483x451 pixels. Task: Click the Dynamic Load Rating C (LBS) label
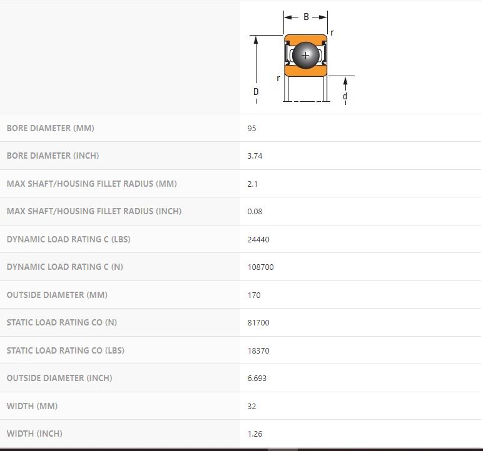pyautogui.click(x=68, y=239)
